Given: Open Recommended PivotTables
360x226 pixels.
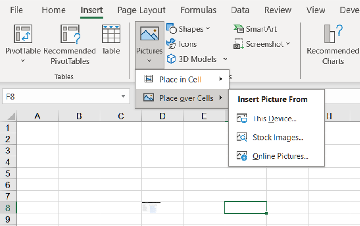Looking at the screenshot, I should (x=70, y=34).
